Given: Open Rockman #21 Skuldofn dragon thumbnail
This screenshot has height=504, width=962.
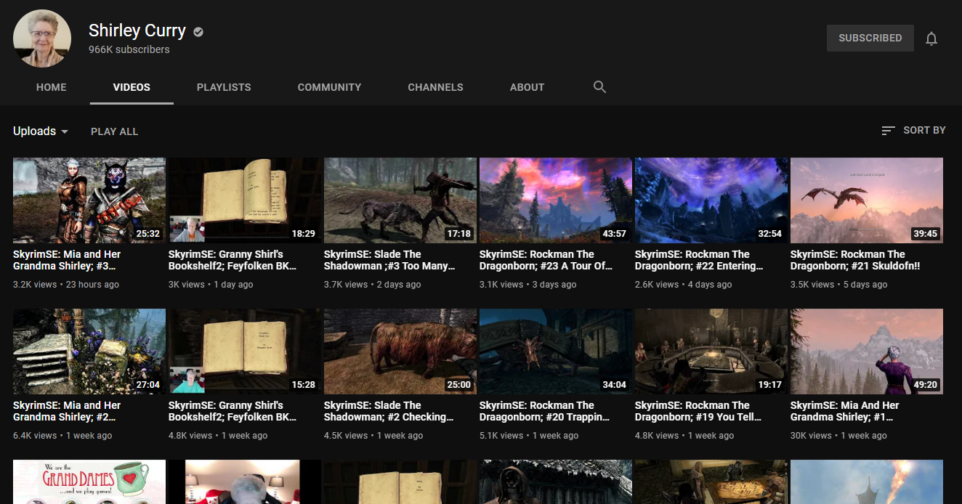Looking at the screenshot, I should (x=867, y=200).
